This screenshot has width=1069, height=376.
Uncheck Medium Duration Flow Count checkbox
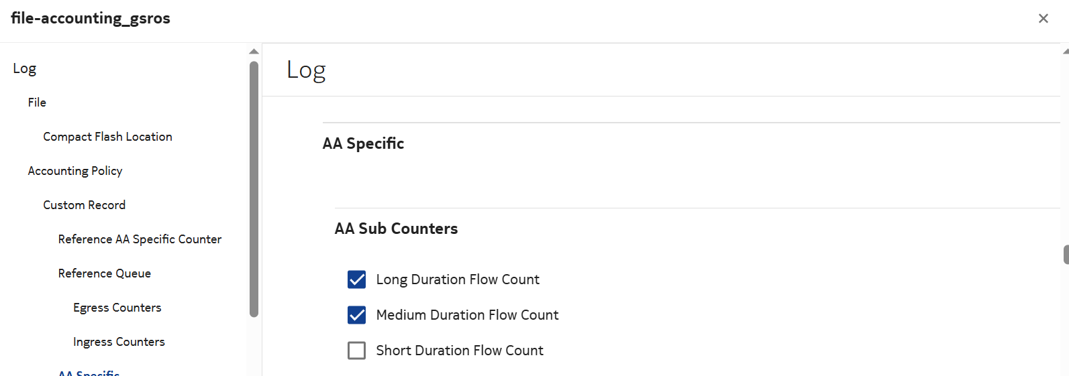click(x=357, y=315)
